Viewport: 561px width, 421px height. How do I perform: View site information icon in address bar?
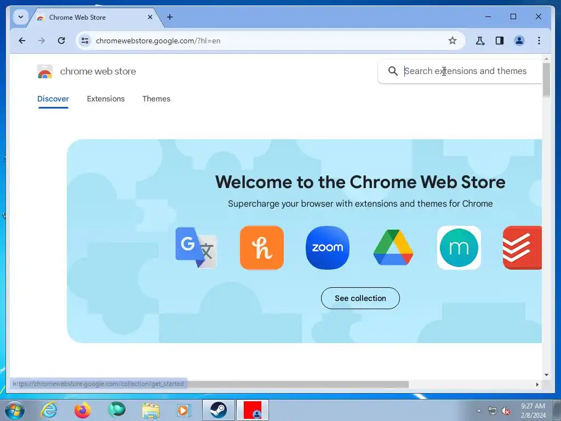point(85,41)
